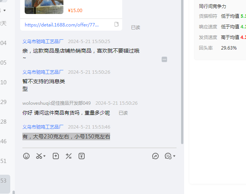
Task: Click the upload file icon
Action: (x=56, y=156)
